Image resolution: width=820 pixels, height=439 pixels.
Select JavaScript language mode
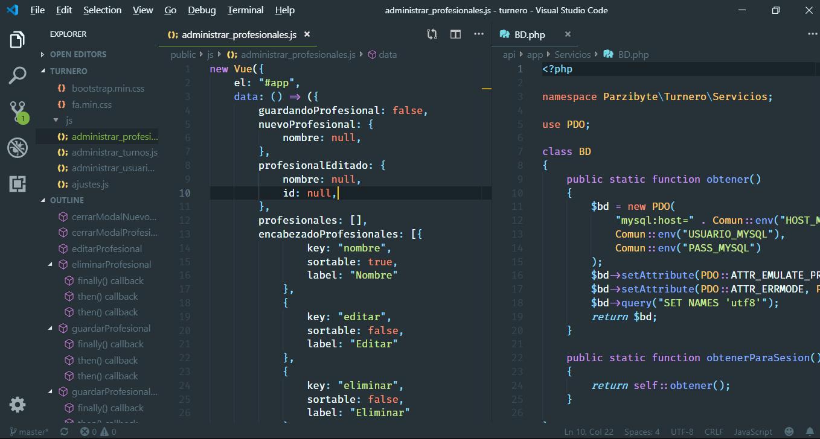coord(753,432)
